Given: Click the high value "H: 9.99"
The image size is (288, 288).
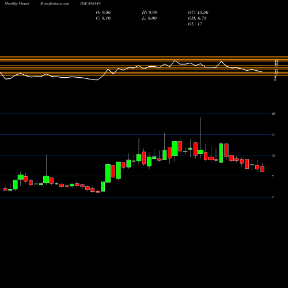Looking at the screenshot, I should [x=150, y=13].
